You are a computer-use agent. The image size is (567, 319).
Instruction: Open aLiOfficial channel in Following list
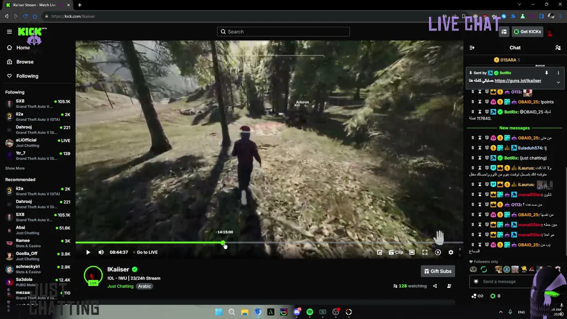(38, 143)
